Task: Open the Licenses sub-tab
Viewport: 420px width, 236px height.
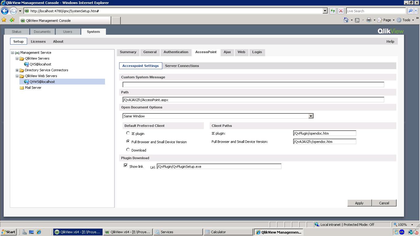Action: (38, 41)
